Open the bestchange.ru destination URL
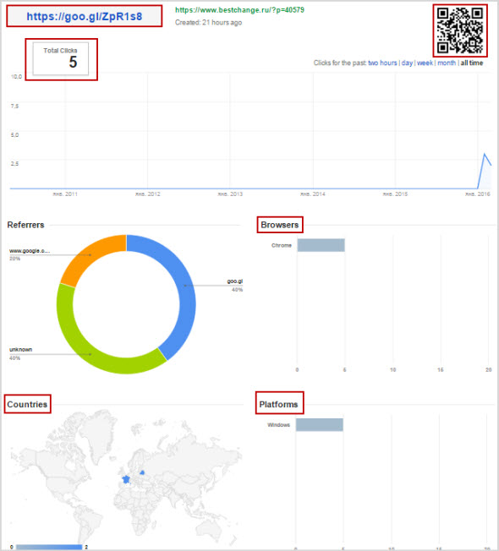499x551 pixels. (x=239, y=10)
